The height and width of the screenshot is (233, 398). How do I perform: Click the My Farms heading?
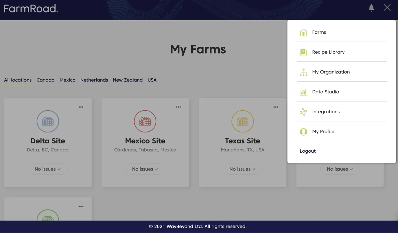pyautogui.click(x=198, y=49)
